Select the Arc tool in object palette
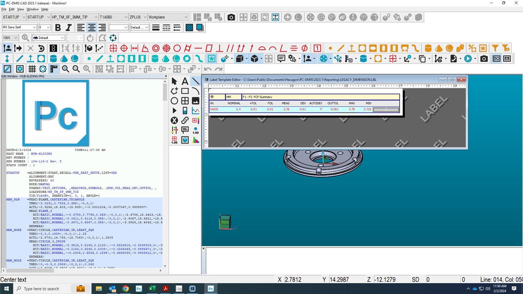Image resolution: width=523 pixels, height=294 pixels. click(195, 91)
